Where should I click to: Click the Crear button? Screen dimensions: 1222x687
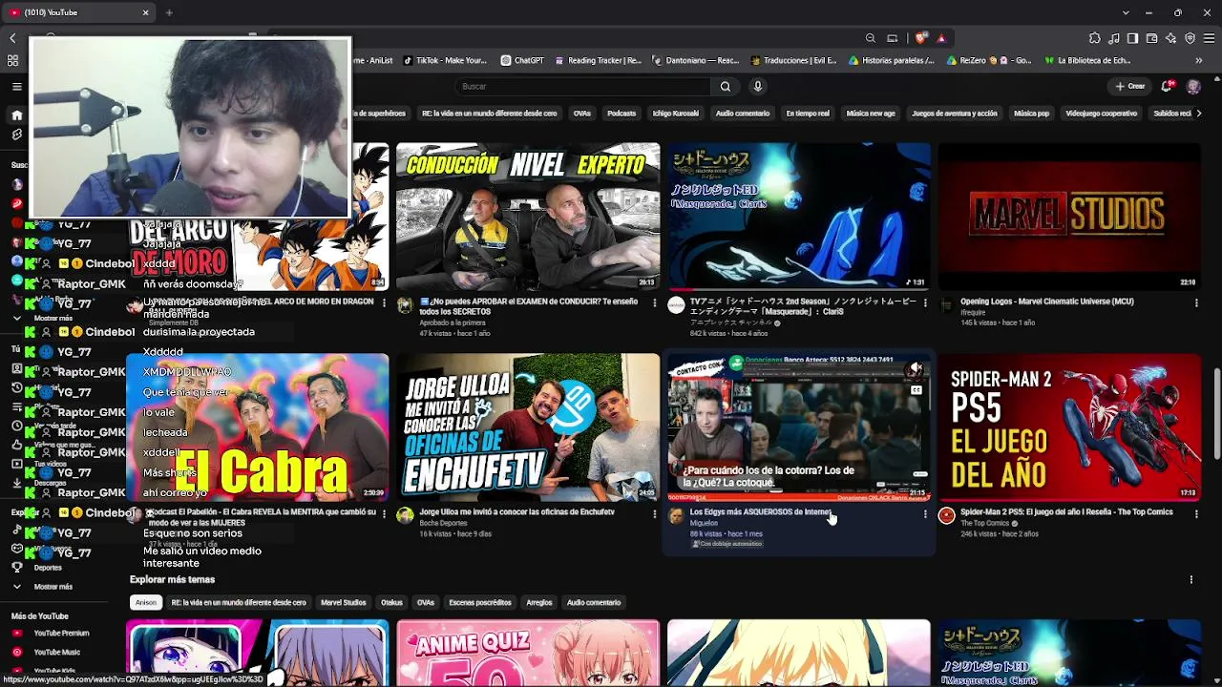click(1130, 87)
